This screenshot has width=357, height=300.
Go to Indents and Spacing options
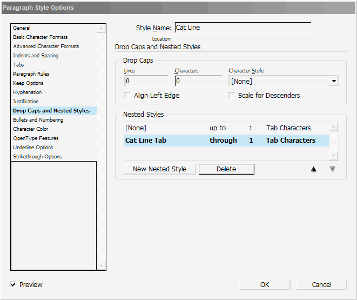coord(36,56)
